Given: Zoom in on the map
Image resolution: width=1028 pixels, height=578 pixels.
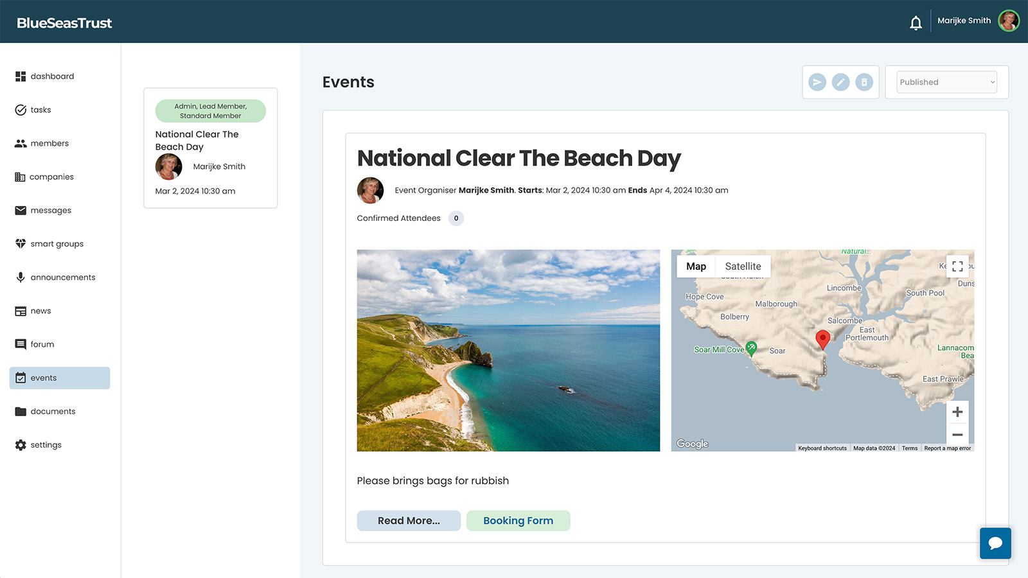Looking at the screenshot, I should [957, 412].
